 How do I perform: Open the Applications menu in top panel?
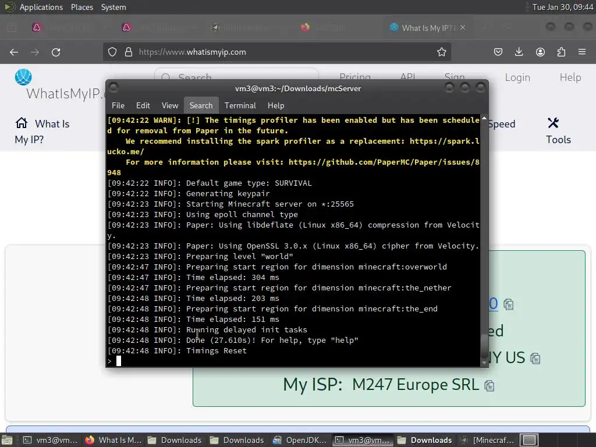pos(41,7)
